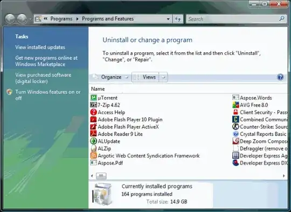The width and height of the screenshot is (291, 212).
Task: Select Adobe Flash Player 10 Plugin icon
Action: point(94,119)
